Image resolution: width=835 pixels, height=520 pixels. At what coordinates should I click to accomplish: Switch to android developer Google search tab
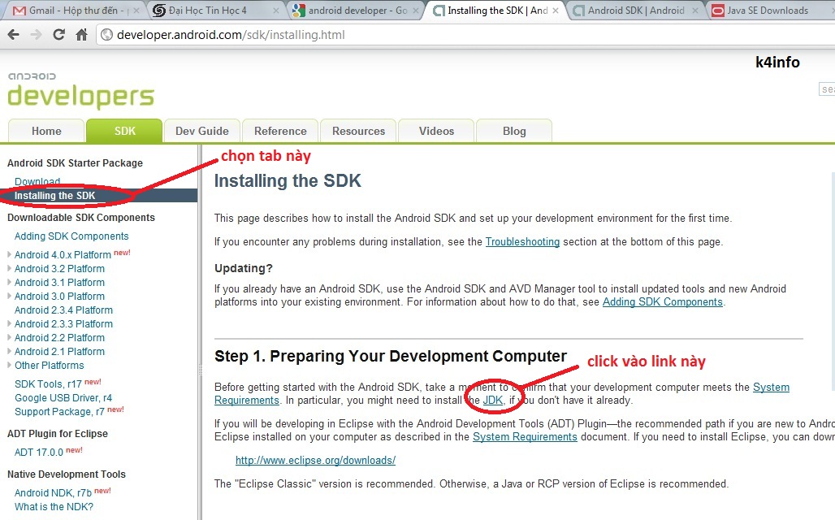pos(355,11)
